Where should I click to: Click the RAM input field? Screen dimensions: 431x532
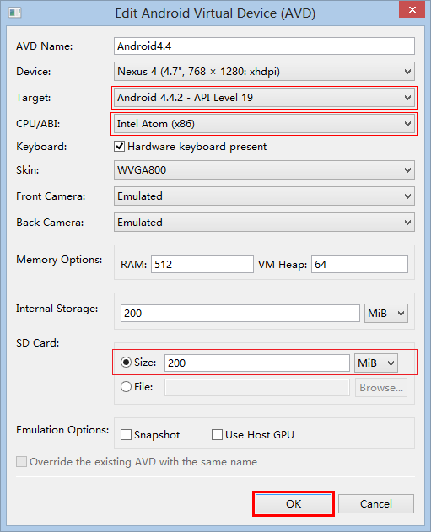pos(202,264)
